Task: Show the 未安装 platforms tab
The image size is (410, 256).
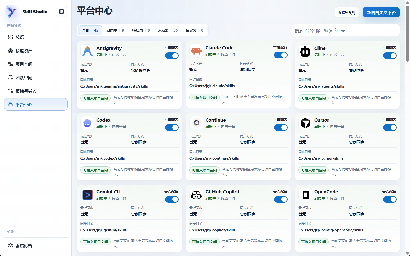Action: pos(168,30)
